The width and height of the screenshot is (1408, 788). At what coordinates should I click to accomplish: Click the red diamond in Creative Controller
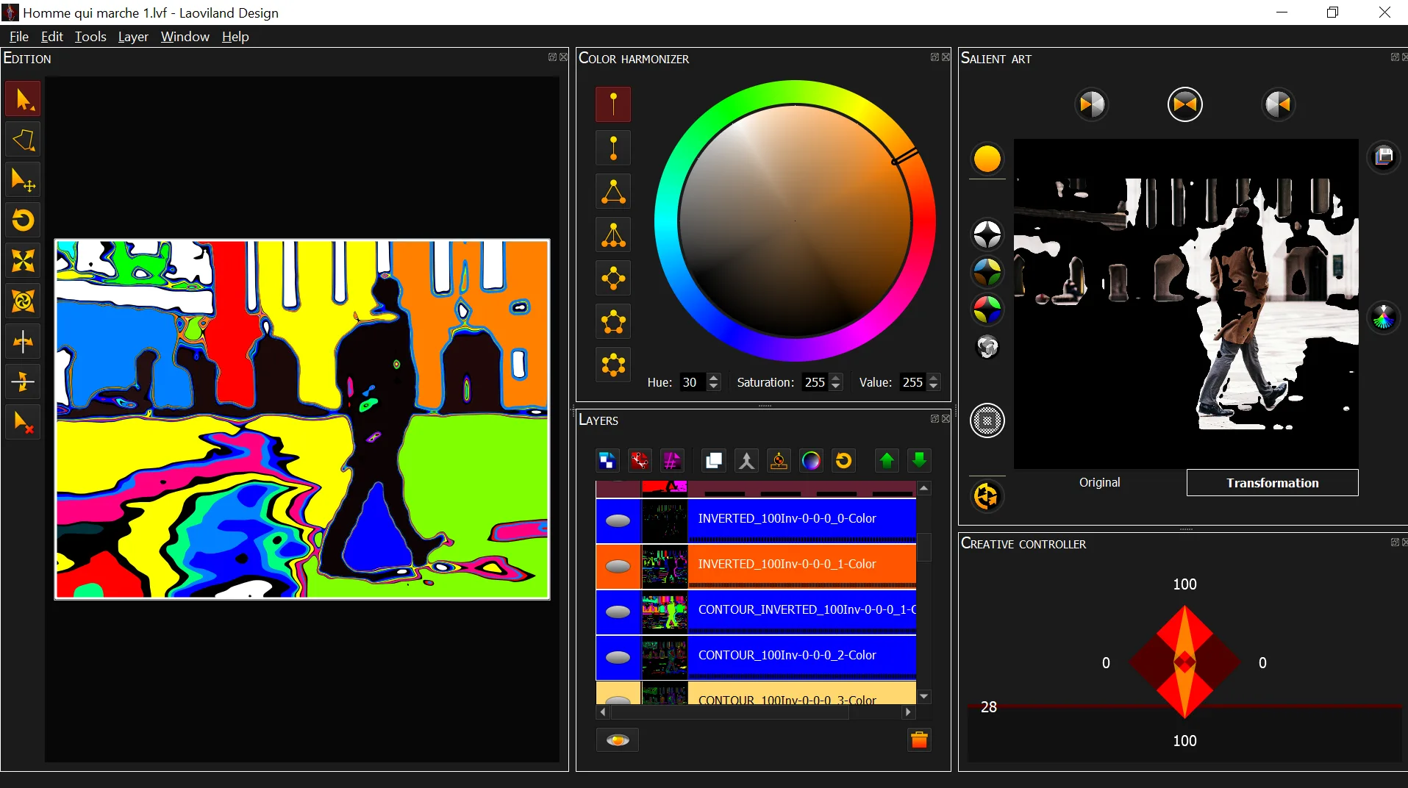click(1184, 662)
